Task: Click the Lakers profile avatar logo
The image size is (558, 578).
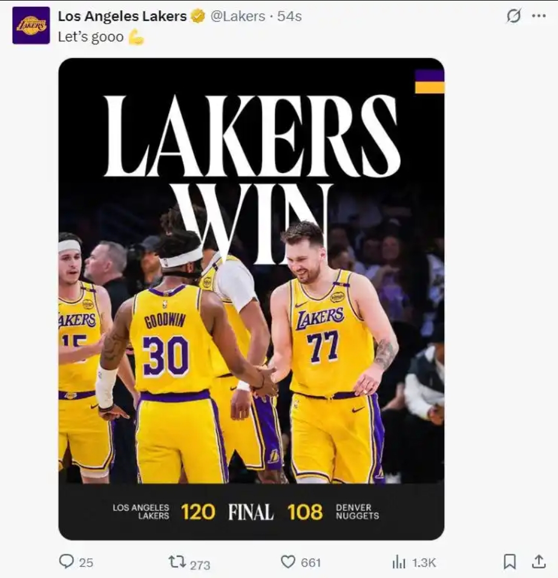Action: [x=31, y=25]
